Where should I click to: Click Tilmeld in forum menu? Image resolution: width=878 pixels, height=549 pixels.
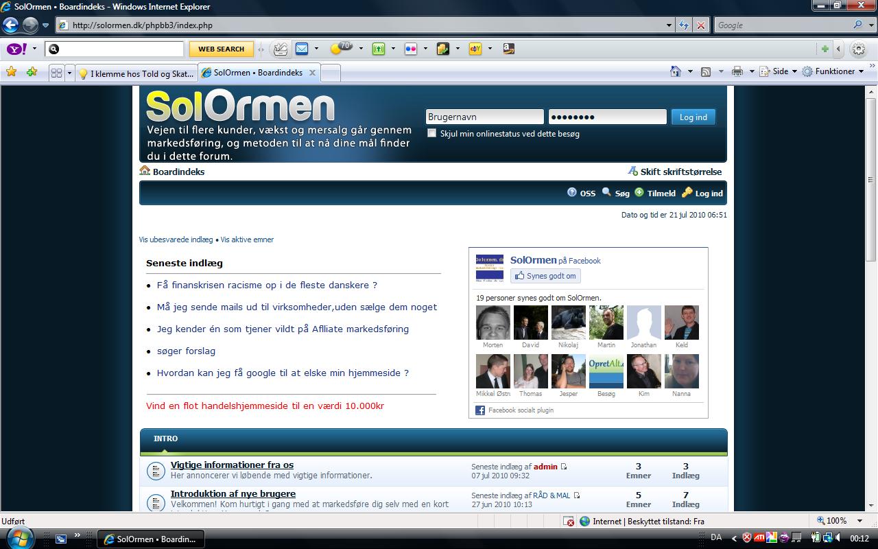[x=655, y=194]
